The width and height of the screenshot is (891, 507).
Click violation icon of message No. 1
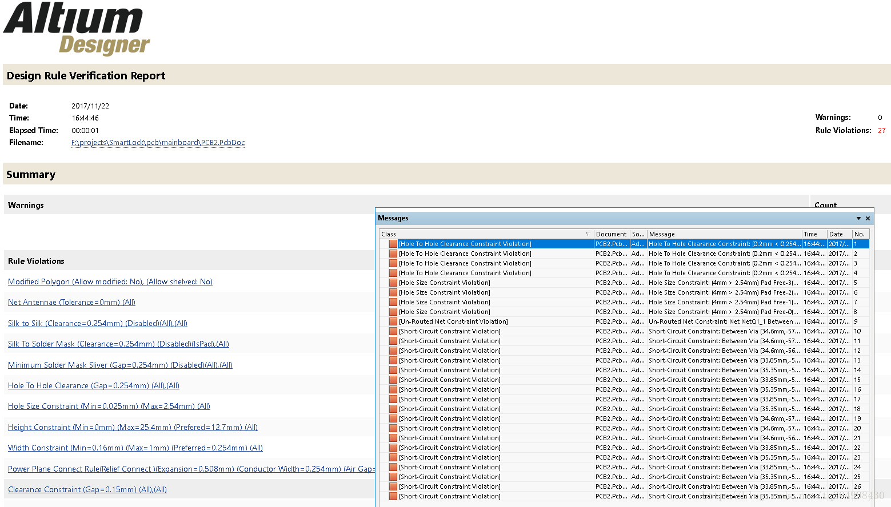point(393,244)
